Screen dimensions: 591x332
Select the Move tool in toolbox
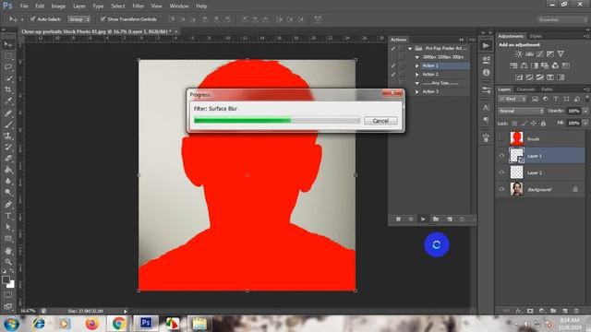pyautogui.click(x=8, y=44)
